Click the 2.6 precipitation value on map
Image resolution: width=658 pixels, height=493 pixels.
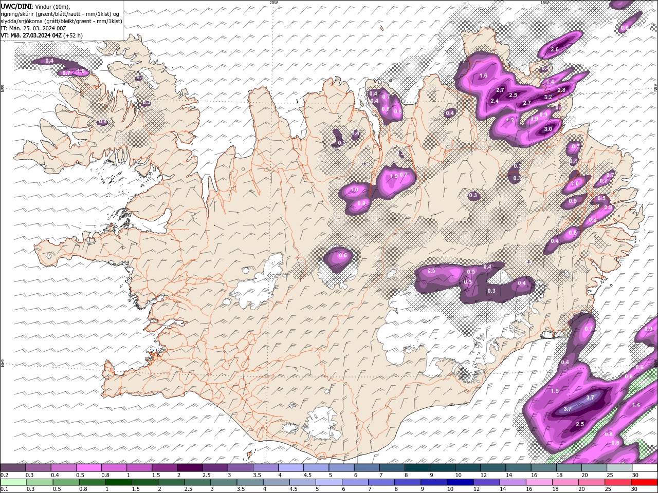pos(555,50)
